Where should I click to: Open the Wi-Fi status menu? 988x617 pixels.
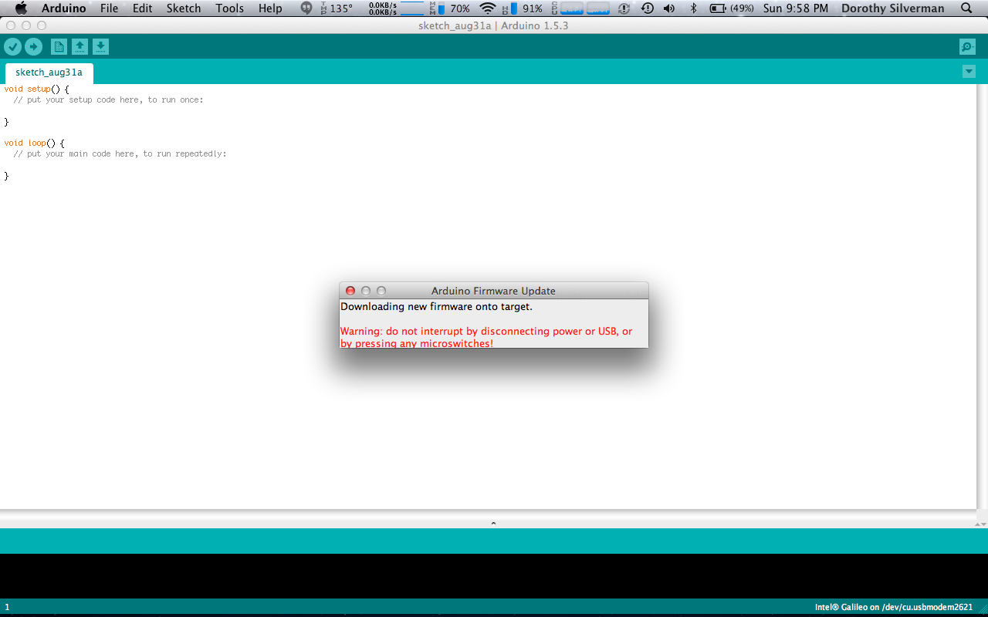pos(488,8)
